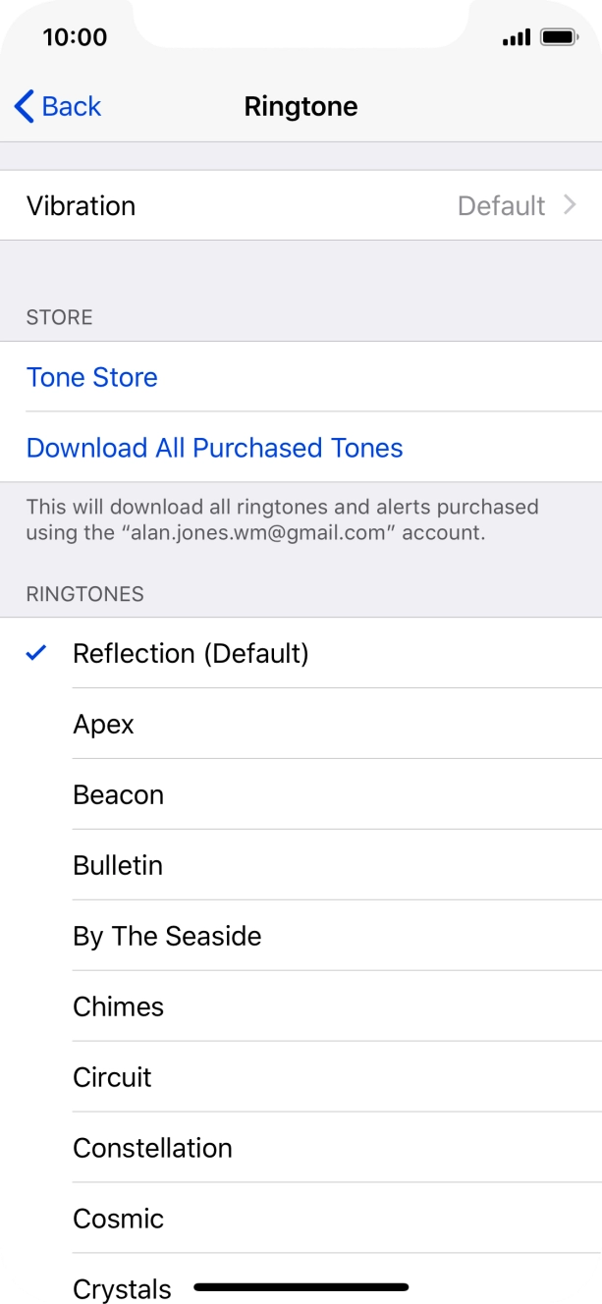Select the Default vibration value
The width and height of the screenshot is (602, 1304).
504,205
